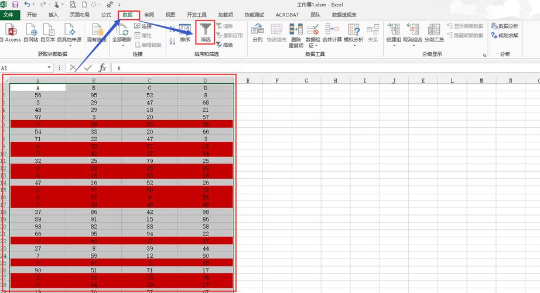Select the cell with value 79 in column C
The image size is (540, 293).
(x=149, y=161)
